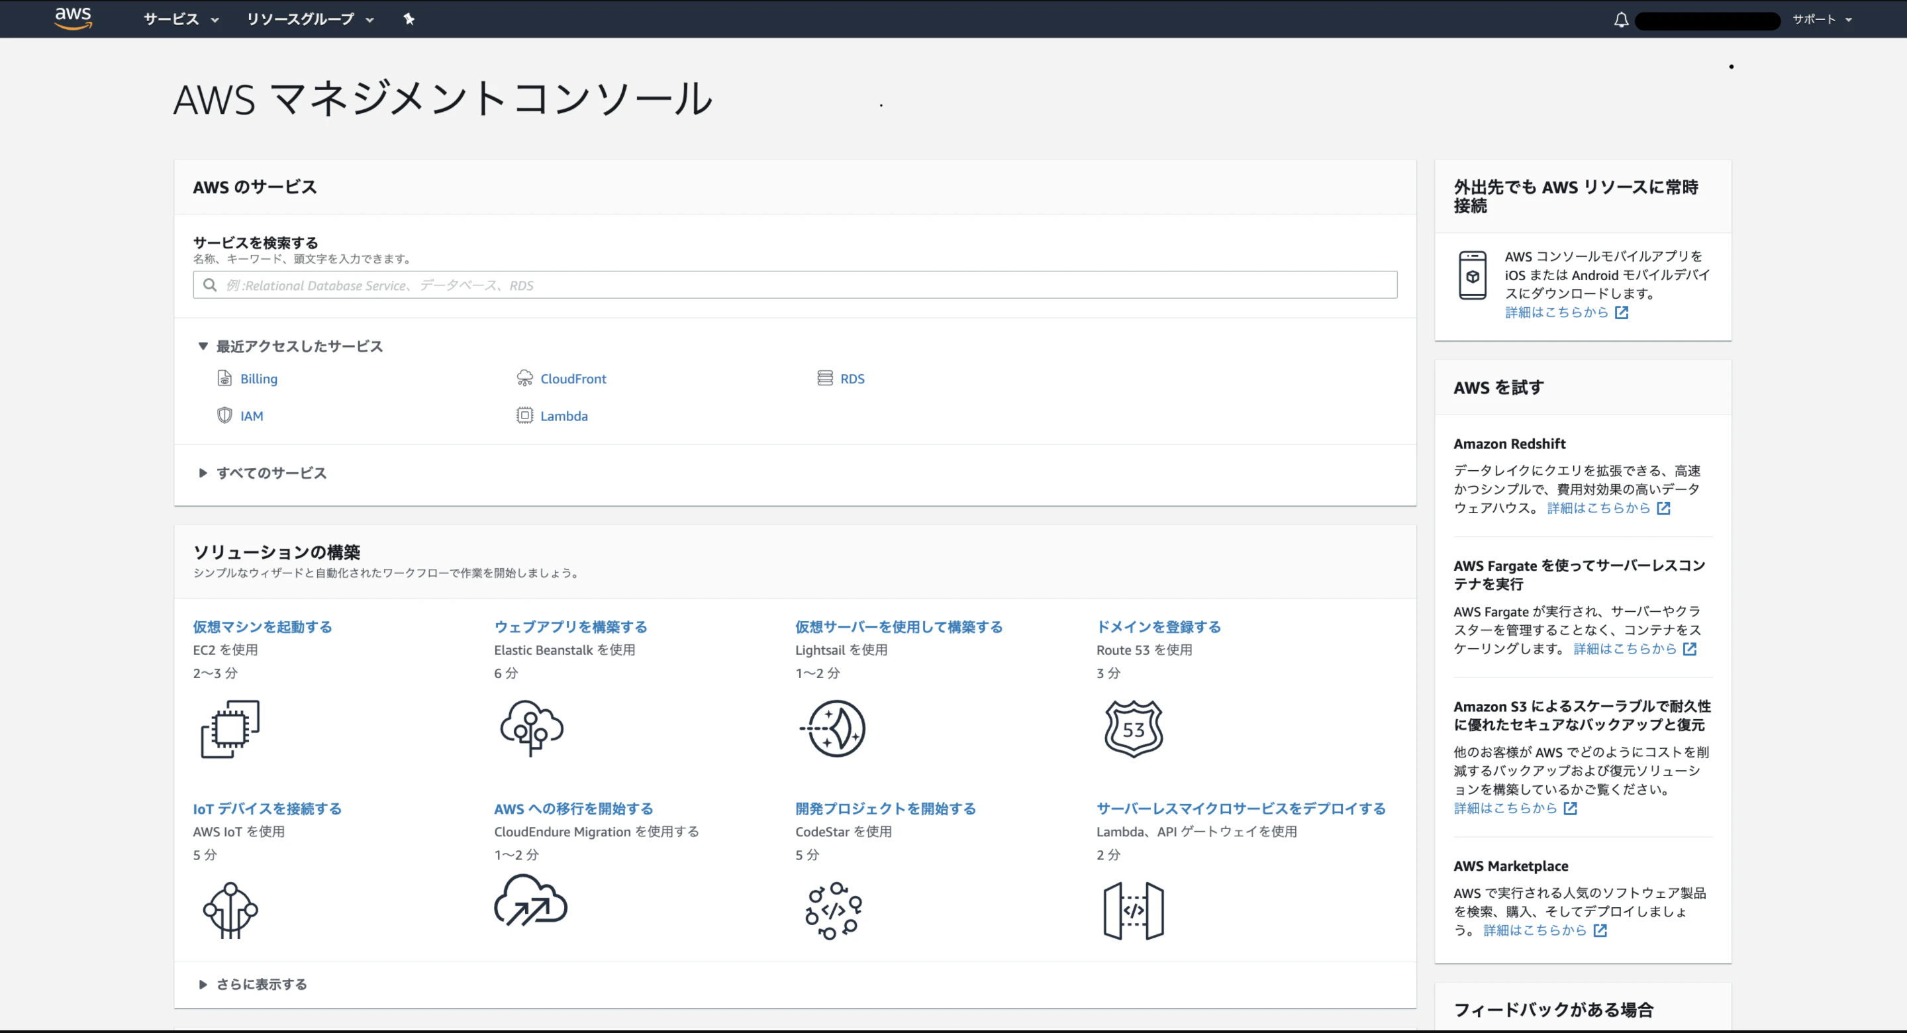This screenshot has height=1033, width=1907.
Task: Click the serverless microservice gateway icon
Action: pyautogui.click(x=1134, y=910)
